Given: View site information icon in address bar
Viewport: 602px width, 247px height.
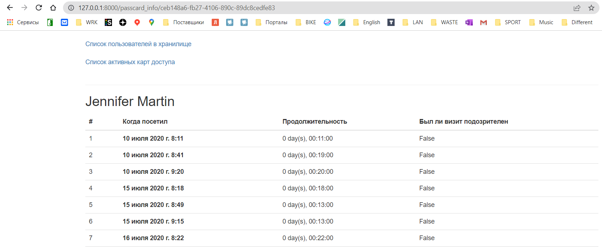Looking at the screenshot, I should 71,8.
